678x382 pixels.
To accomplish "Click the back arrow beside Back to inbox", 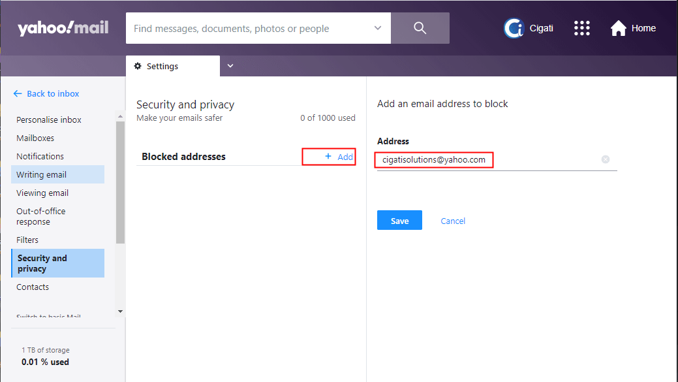I will coord(18,93).
